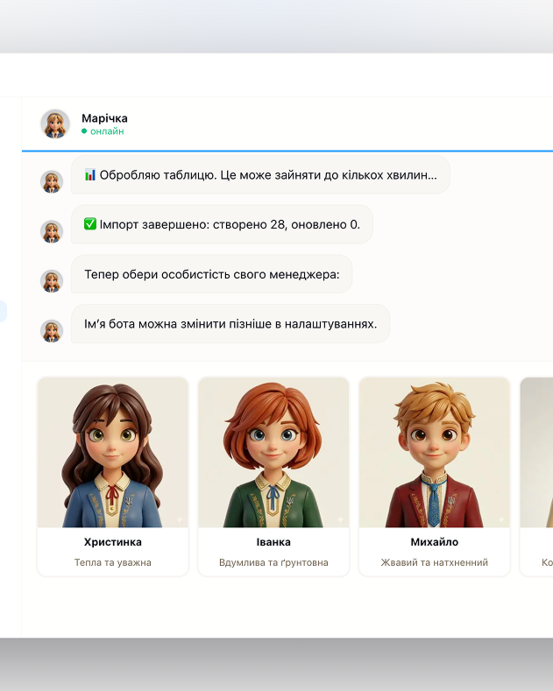Click the green checkmark emoji in the import message

[x=90, y=224]
